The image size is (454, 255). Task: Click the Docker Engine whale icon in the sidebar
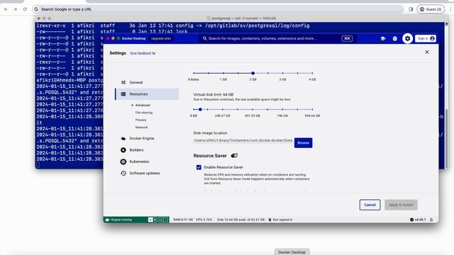[x=123, y=139]
